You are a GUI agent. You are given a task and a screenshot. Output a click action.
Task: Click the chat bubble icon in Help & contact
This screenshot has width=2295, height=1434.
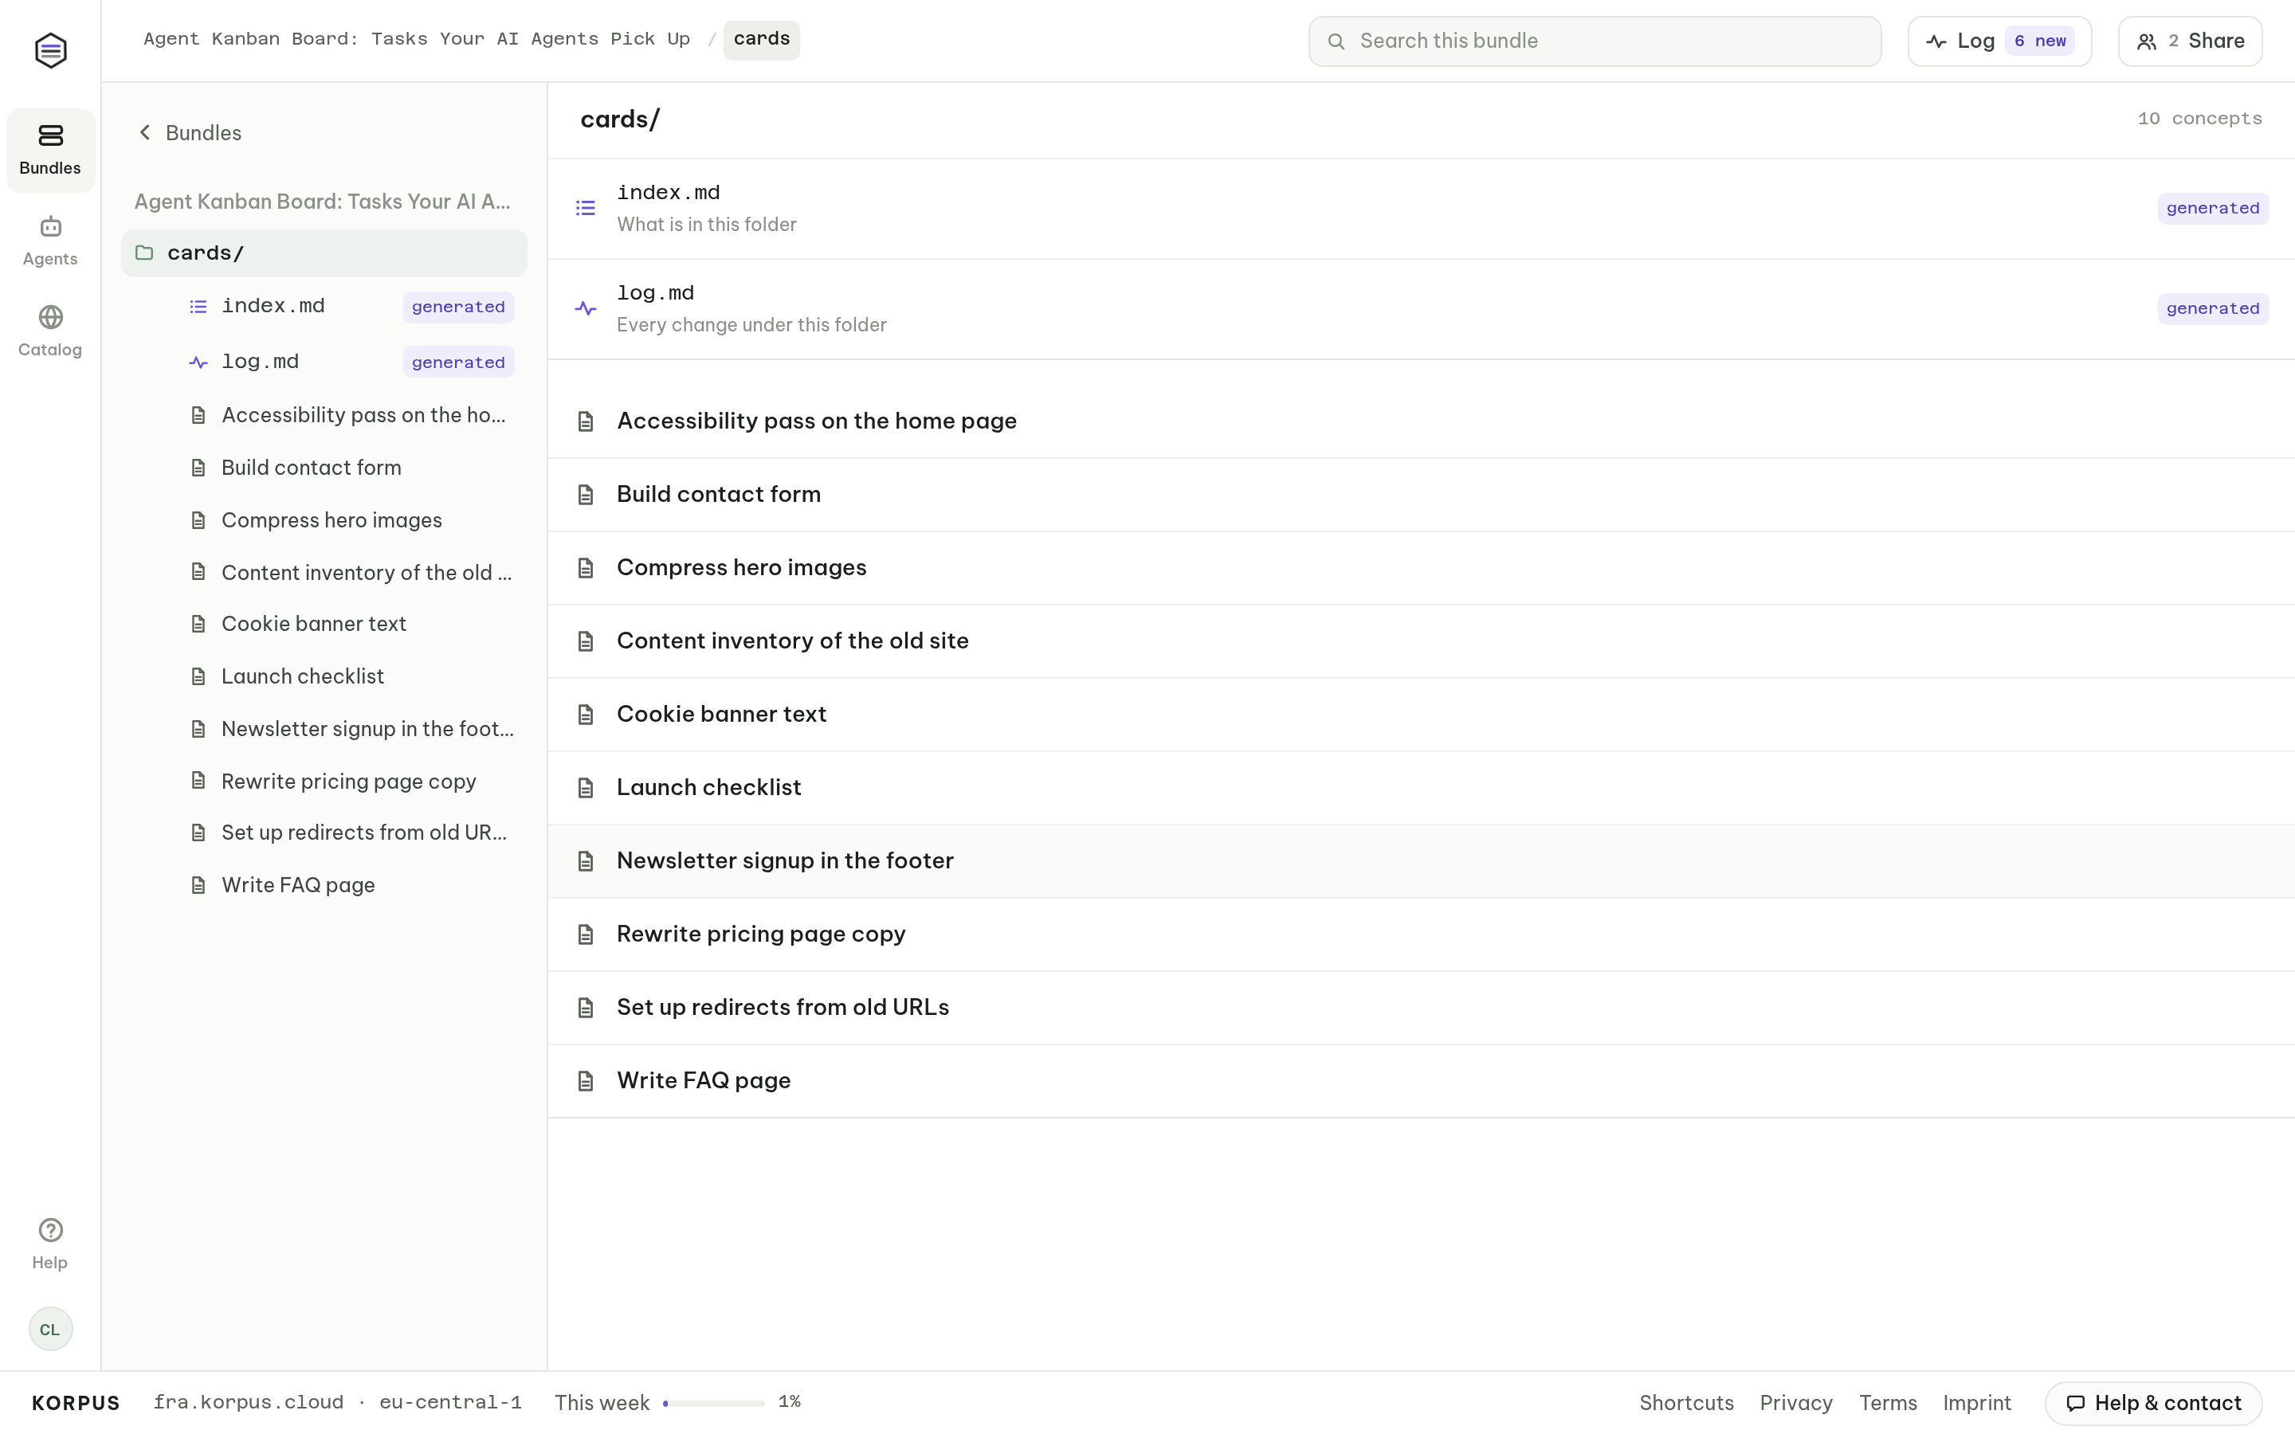click(x=2075, y=1403)
